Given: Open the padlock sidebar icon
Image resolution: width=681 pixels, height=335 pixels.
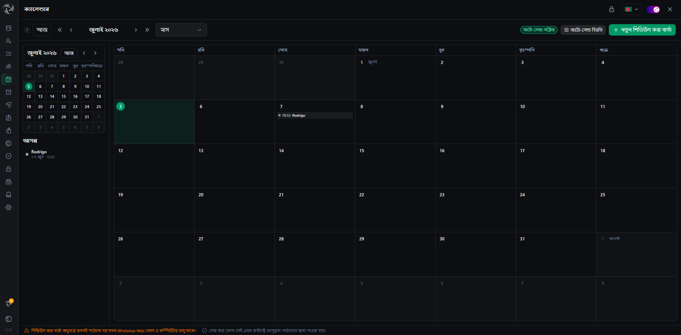Looking at the screenshot, I should click(9, 169).
